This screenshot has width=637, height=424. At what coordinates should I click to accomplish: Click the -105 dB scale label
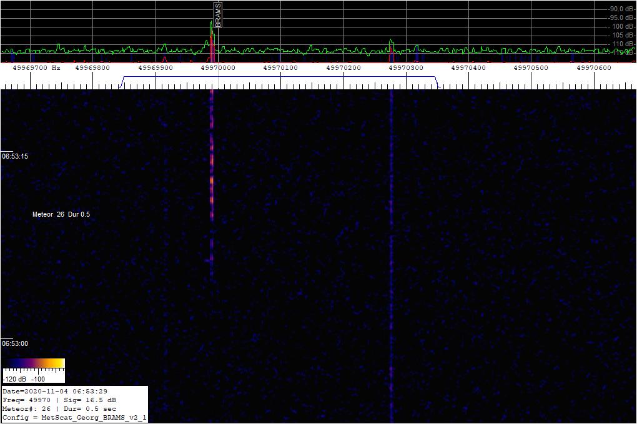[623, 36]
